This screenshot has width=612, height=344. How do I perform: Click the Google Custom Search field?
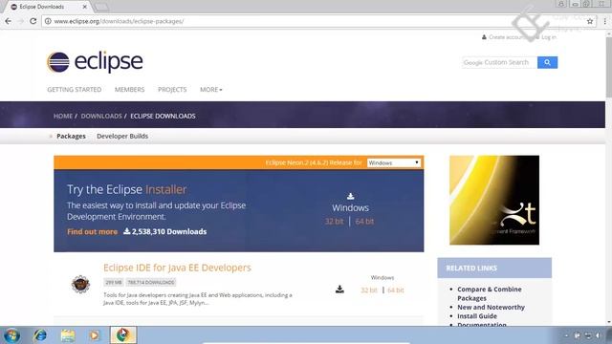click(499, 62)
